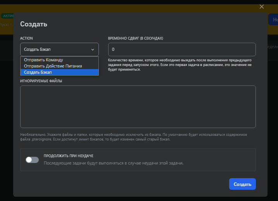Click the Создать dialog heading
Image resolution: width=278 pixels, height=201 pixels.
click(34, 24)
